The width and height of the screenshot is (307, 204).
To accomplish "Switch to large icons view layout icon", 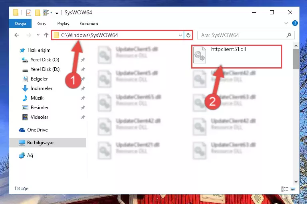I will (293, 189).
